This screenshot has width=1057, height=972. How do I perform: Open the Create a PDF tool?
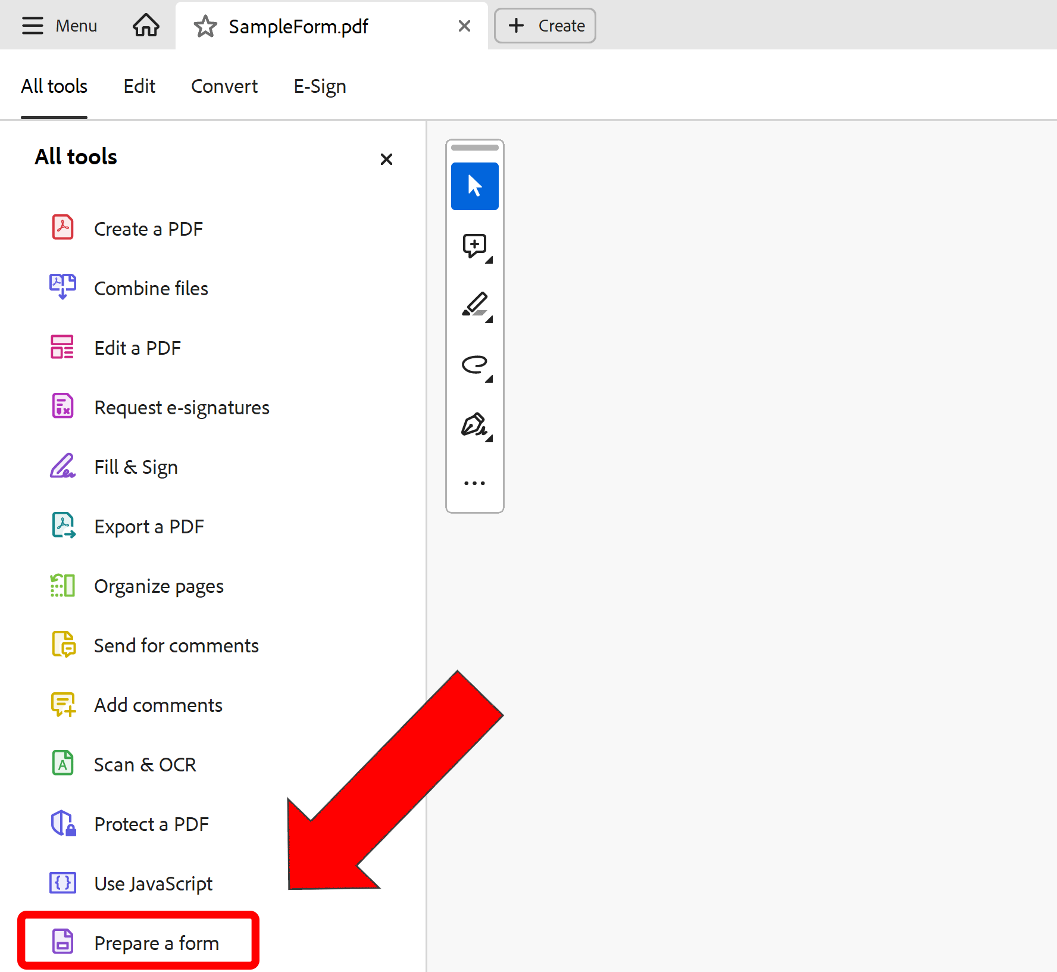coord(148,229)
